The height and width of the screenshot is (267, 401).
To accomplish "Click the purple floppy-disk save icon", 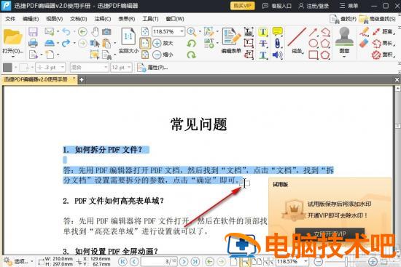I will (x=33, y=32).
